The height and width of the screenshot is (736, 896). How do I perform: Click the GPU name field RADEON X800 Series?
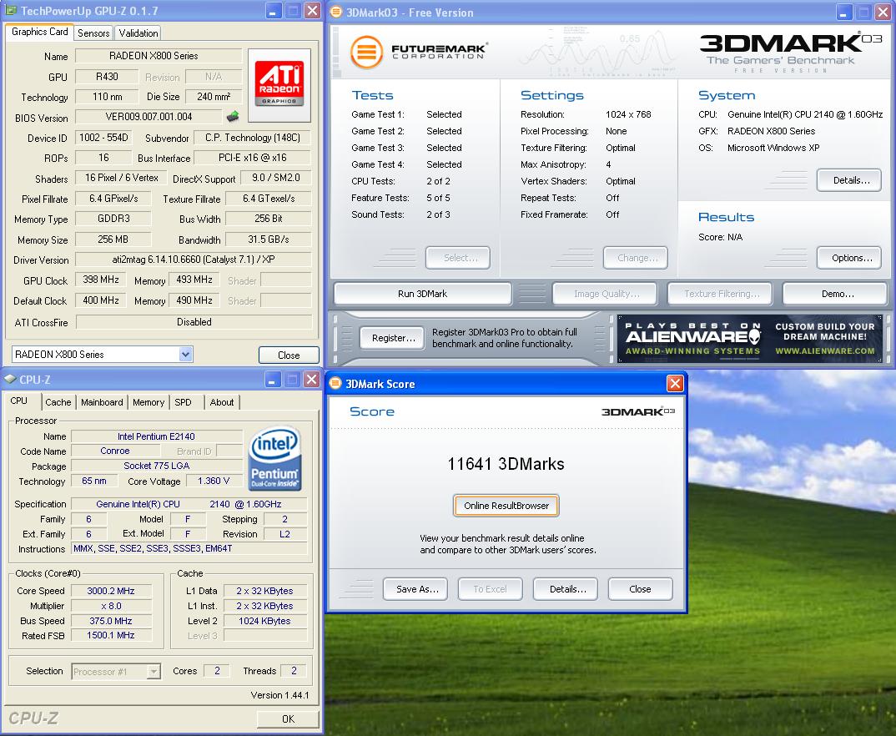(159, 56)
